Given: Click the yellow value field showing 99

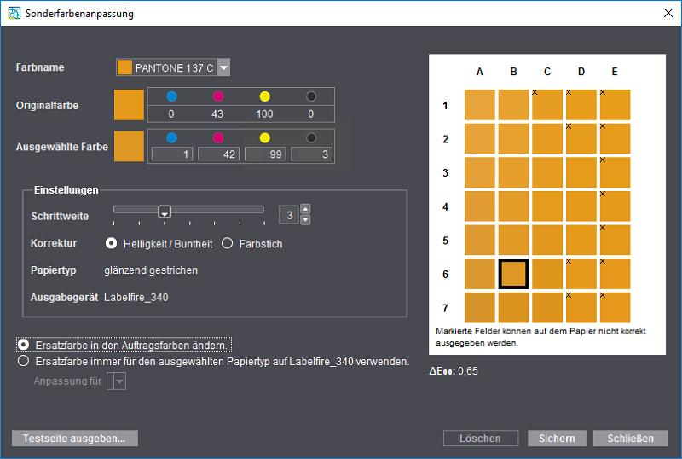Looking at the screenshot, I should pos(265,154).
